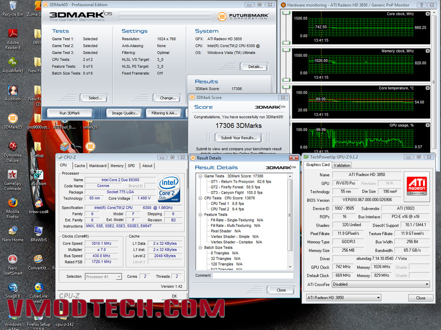Open SnagIt 8 desktop icon

12,291
